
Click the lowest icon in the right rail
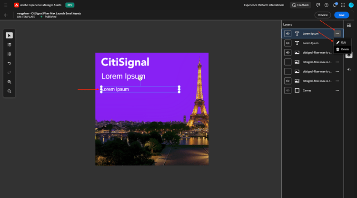pyautogui.click(x=349, y=70)
